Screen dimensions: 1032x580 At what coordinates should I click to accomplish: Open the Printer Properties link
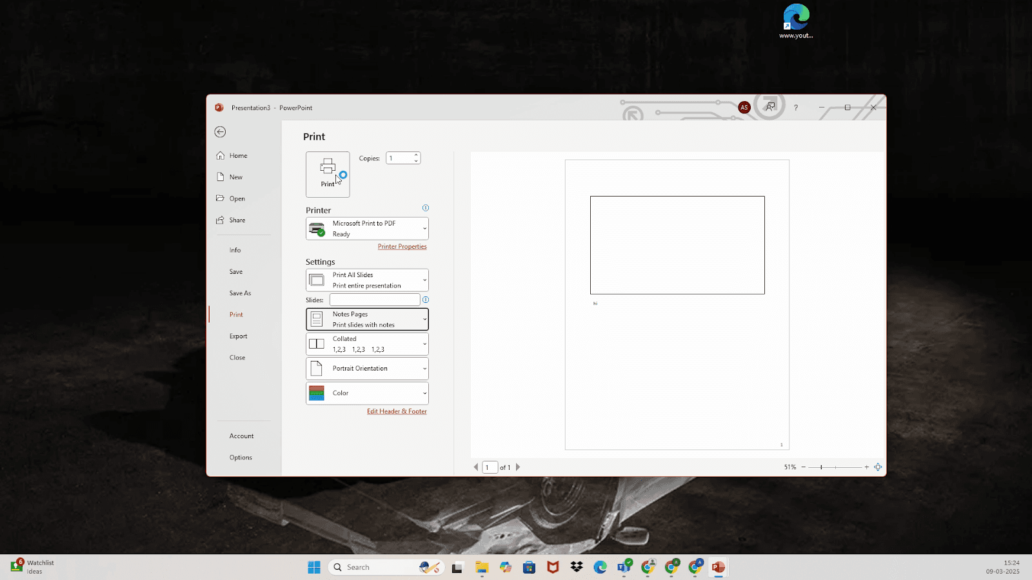click(x=402, y=246)
